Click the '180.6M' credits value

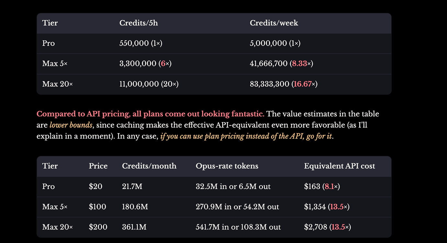tap(135, 207)
